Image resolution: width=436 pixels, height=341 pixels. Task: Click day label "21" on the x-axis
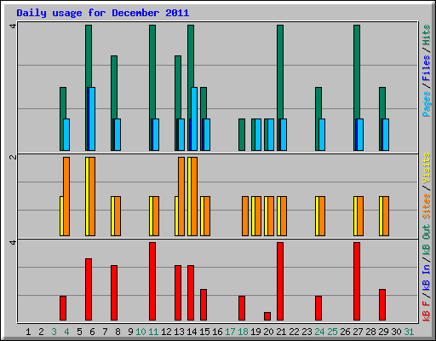click(281, 332)
